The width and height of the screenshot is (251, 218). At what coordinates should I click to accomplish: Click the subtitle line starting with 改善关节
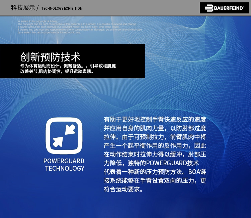point(57,71)
